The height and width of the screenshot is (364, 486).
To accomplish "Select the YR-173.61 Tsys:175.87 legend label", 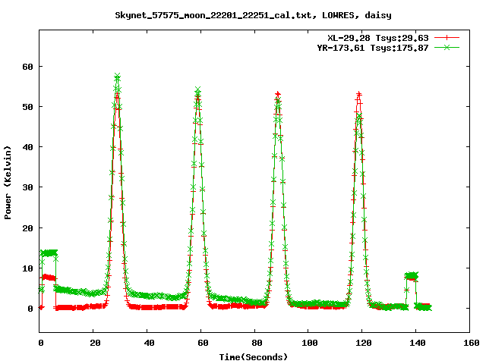I will [373, 47].
